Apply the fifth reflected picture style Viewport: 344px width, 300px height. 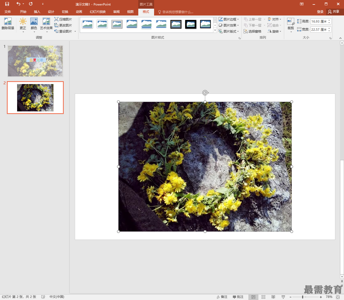point(146,24)
